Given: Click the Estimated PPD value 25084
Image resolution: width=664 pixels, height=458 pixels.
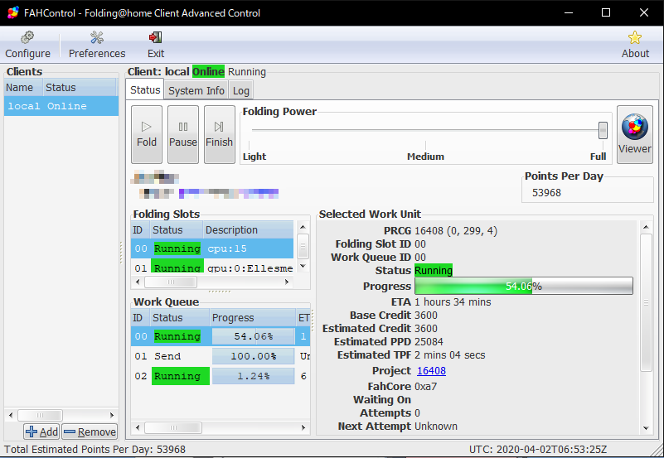Looking at the screenshot, I should (429, 342).
